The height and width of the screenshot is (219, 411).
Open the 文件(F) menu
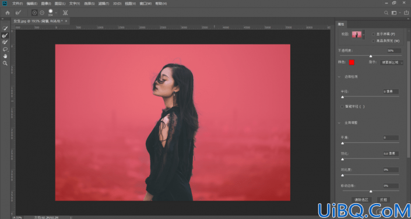pyautogui.click(x=17, y=3)
